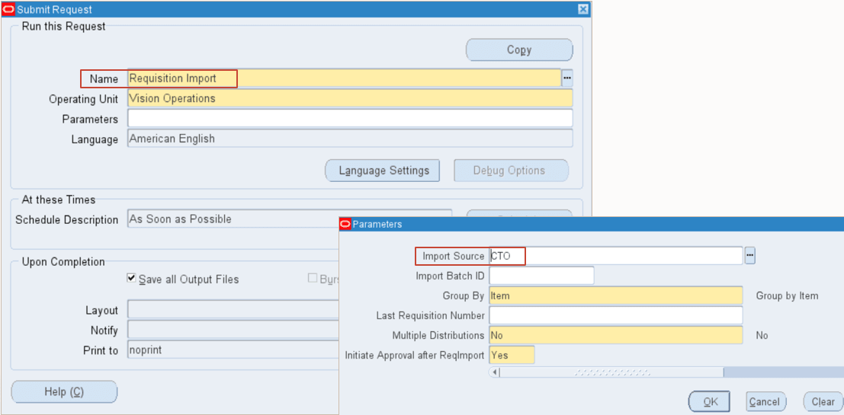The height and width of the screenshot is (415, 844).
Task: Click the Oracle icon in Submit Request title bar
Action: (x=9, y=10)
